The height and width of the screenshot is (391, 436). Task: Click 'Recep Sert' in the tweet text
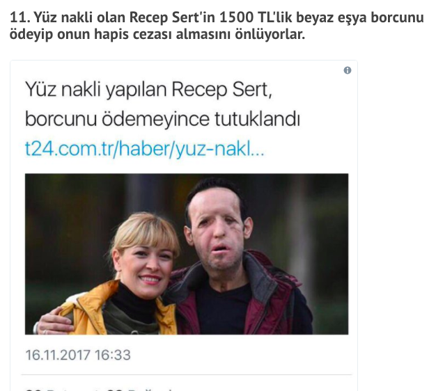tap(221, 90)
